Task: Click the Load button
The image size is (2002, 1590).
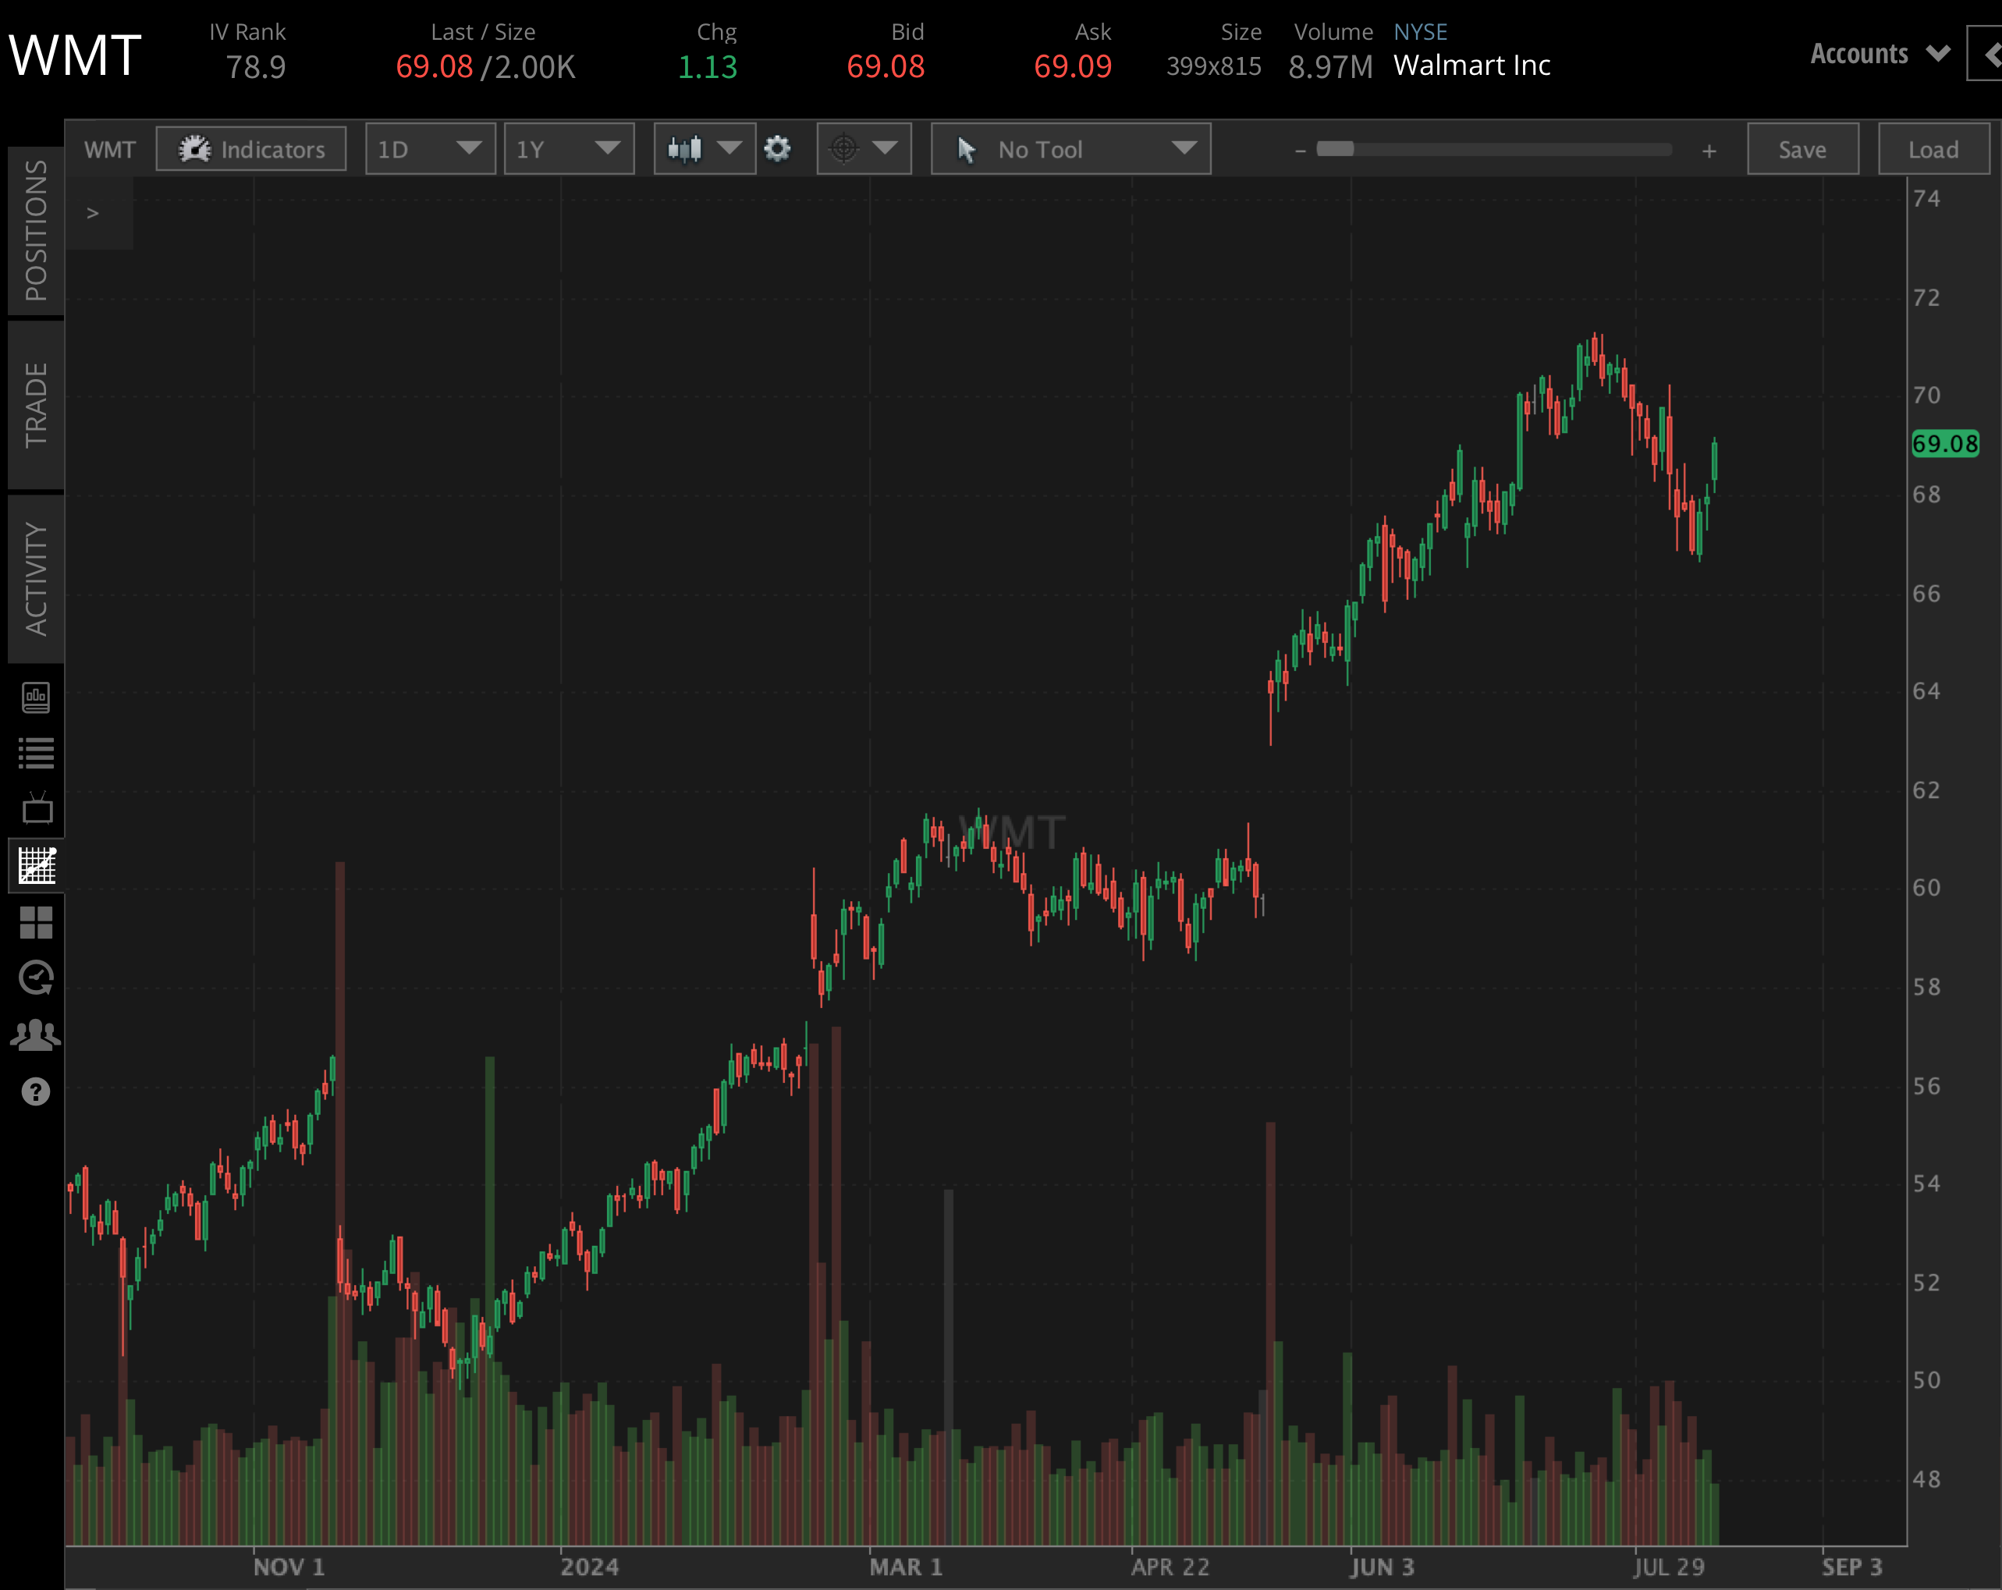Action: click(x=1932, y=148)
